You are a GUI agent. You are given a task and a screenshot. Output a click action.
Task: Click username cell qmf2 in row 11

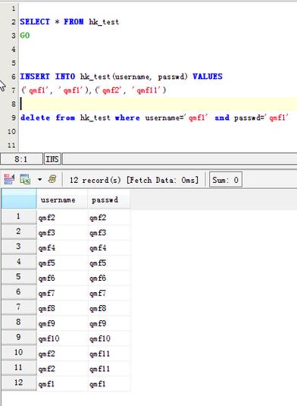(x=62, y=369)
